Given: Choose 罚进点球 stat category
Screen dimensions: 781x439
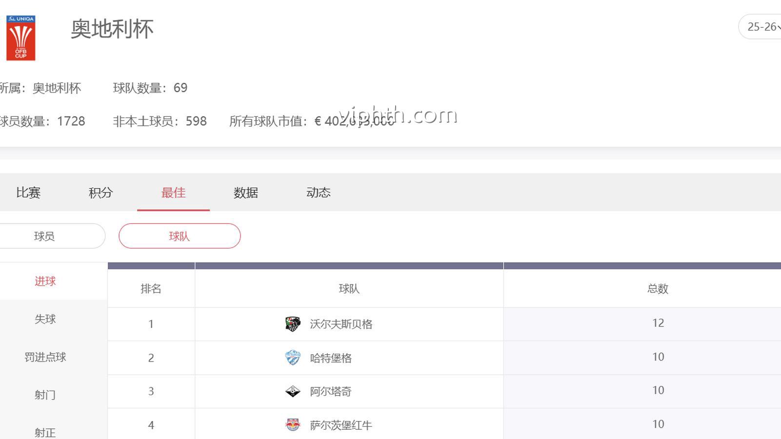Looking at the screenshot, I should [45, 357].
